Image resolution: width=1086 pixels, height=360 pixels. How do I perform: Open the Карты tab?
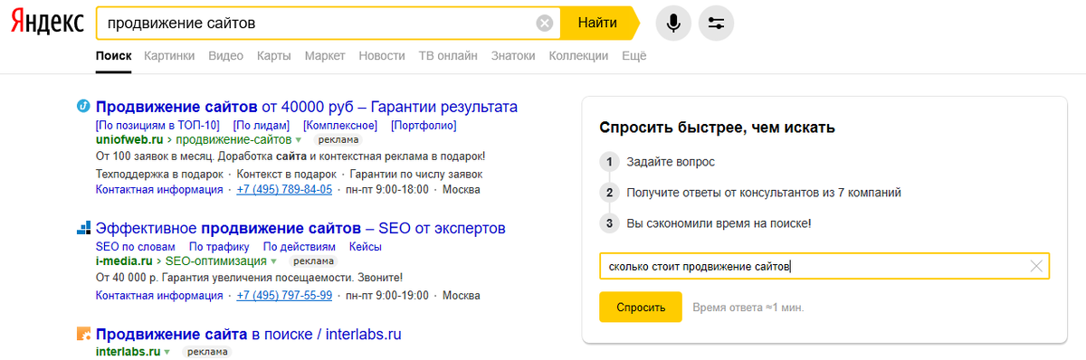(x=274, y=56)
